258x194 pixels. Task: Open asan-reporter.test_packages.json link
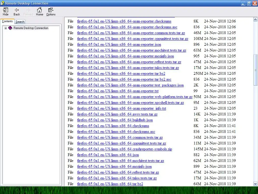(131, 85)
